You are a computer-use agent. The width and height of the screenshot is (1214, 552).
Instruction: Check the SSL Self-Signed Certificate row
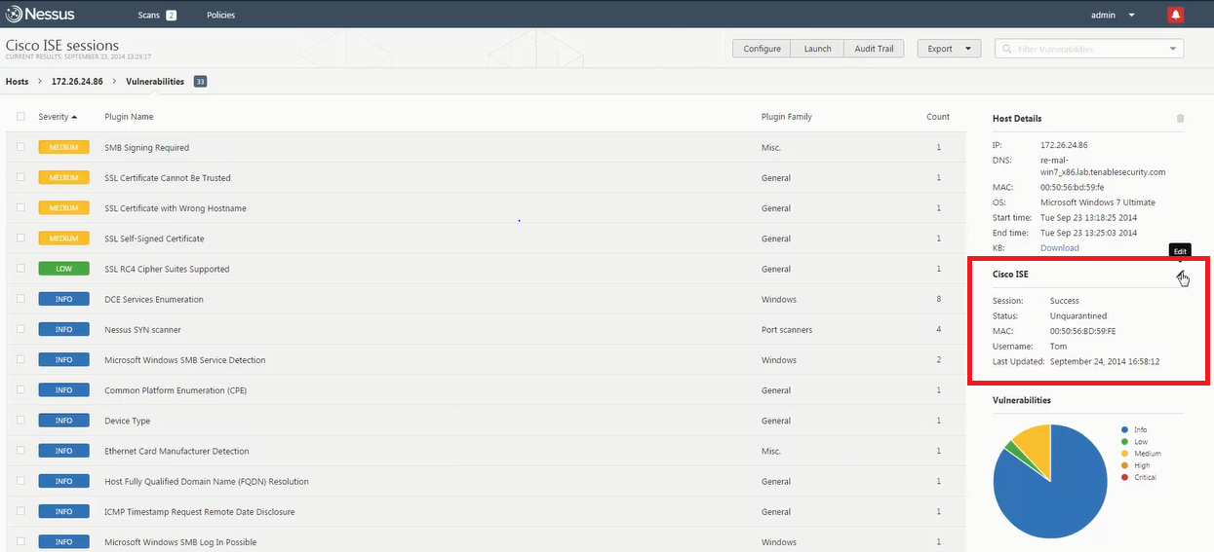(x=20, y=238)
